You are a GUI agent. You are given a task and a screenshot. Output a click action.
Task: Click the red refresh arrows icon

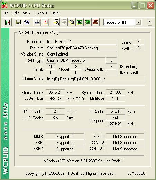coord(45,22)
